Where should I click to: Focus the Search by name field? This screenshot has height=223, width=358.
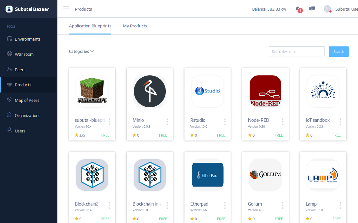[x=297, y=52]
